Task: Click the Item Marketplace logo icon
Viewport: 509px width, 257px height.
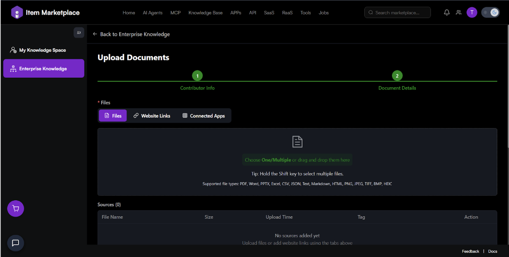Action: (x=17, y=12)
